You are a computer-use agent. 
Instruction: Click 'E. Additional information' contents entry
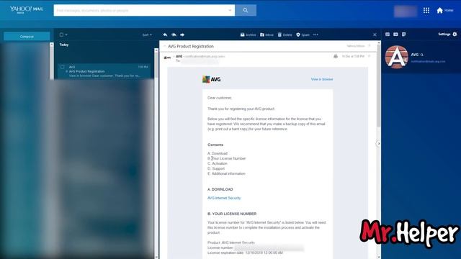226,173
